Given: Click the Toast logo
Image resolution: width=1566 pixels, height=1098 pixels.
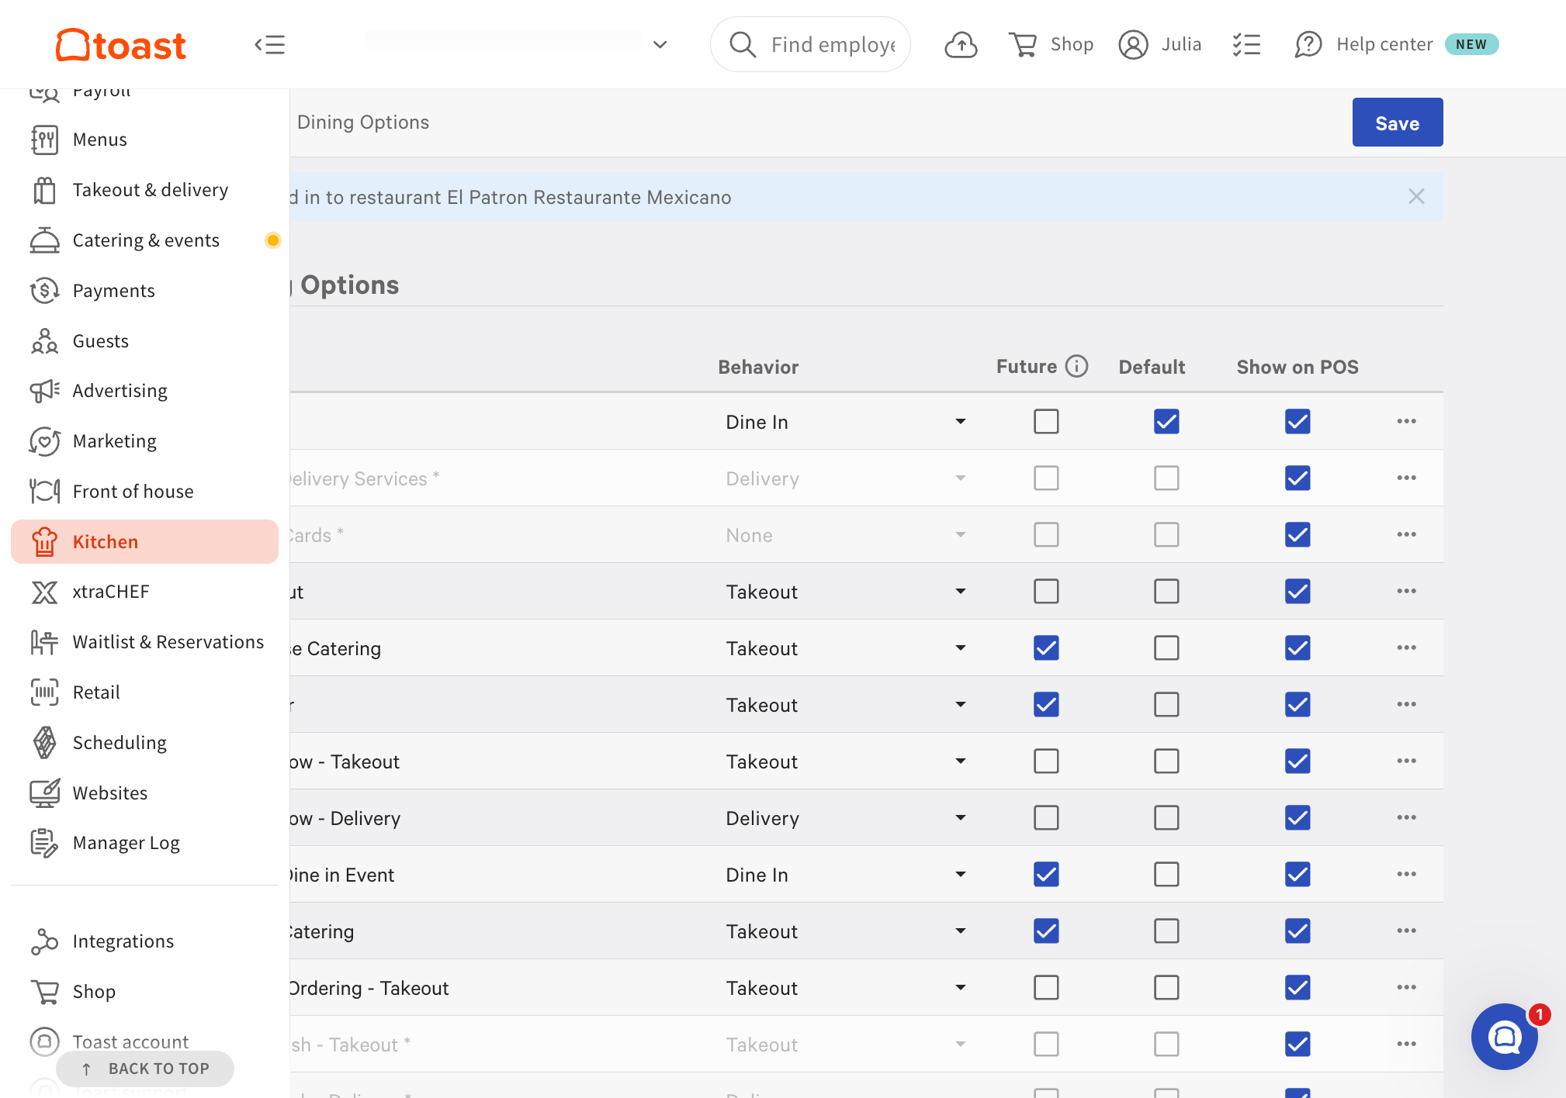Looking at the screenshot, I should [121, 45].
